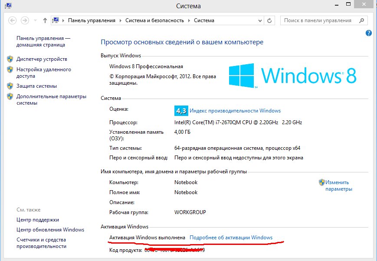Click the computer icon in the address bar
The width and height of the screenshot is (377, 261).
(x=56, y=20)
